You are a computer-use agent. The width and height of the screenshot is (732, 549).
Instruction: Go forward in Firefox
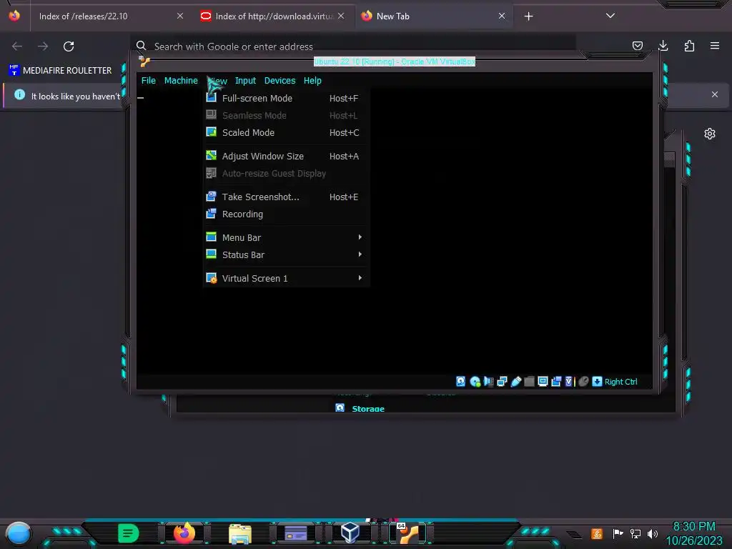click(x=43, y=46)
